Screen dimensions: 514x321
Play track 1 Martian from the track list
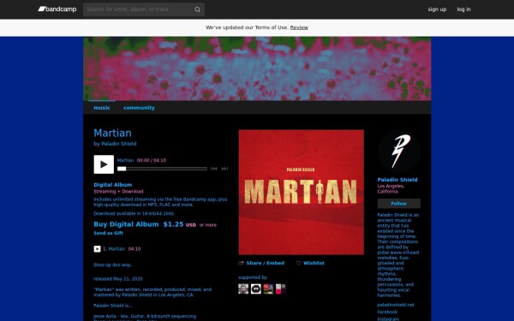(97, 249)
